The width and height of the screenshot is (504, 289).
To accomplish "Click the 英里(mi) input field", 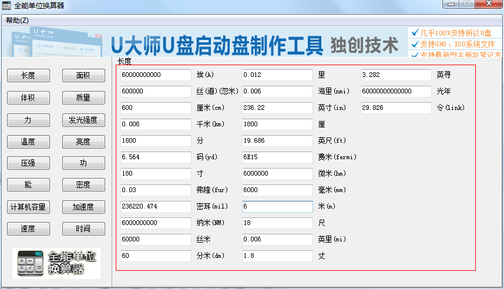I will pyautogui.click(x=277, y=239).
